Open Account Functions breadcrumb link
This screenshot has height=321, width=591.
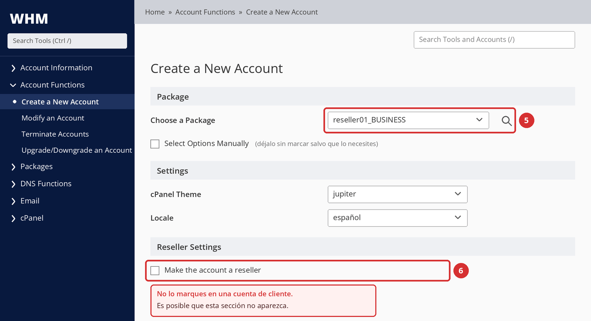tap(205, 12)
